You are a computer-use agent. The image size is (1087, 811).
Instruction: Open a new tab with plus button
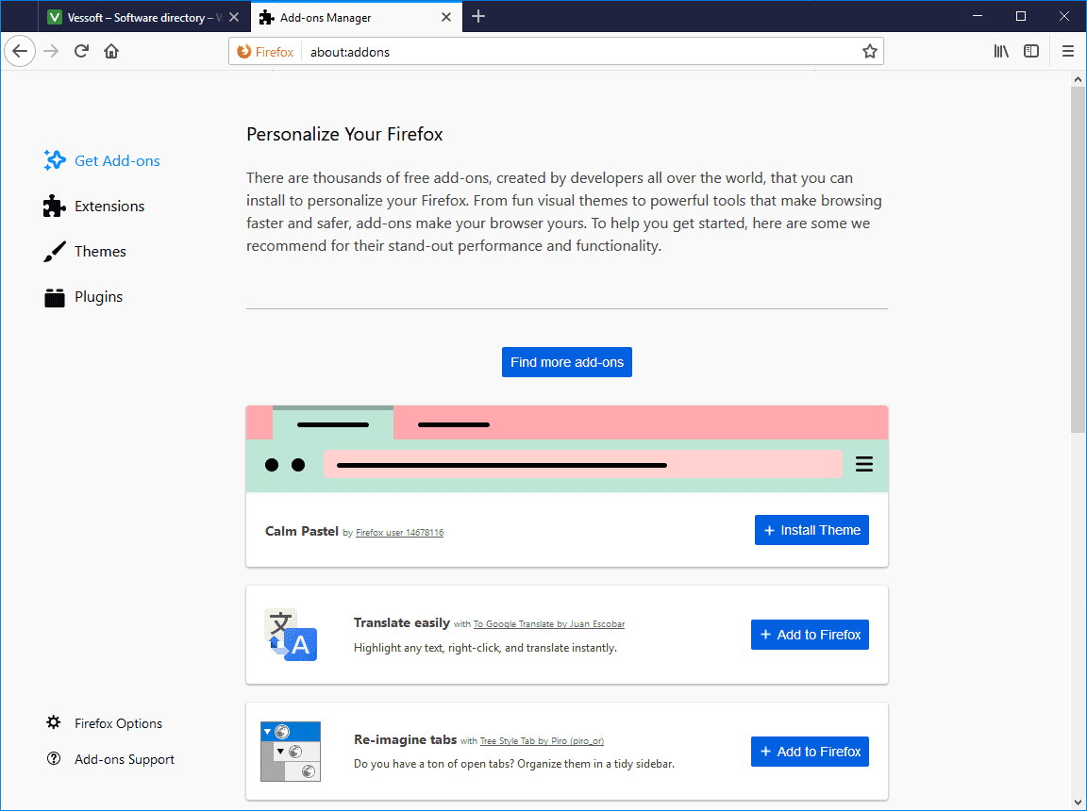pos(478,17)
